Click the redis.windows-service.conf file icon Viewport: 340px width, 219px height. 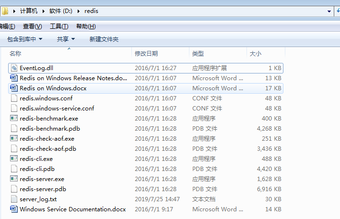[14, 108]
